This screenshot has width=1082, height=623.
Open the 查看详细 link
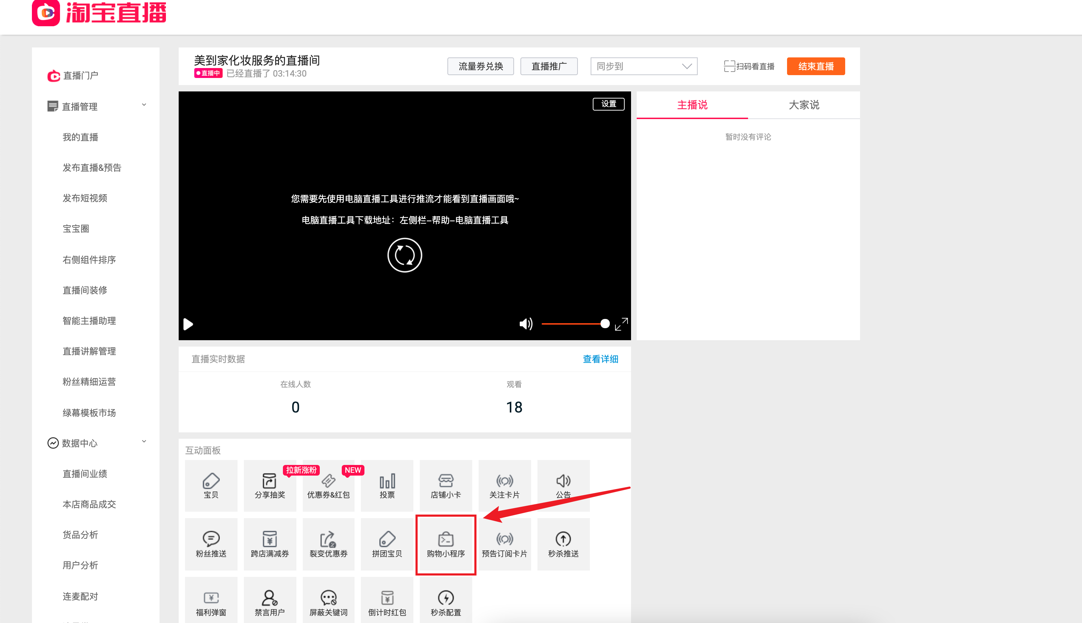[x=600, y=359]
